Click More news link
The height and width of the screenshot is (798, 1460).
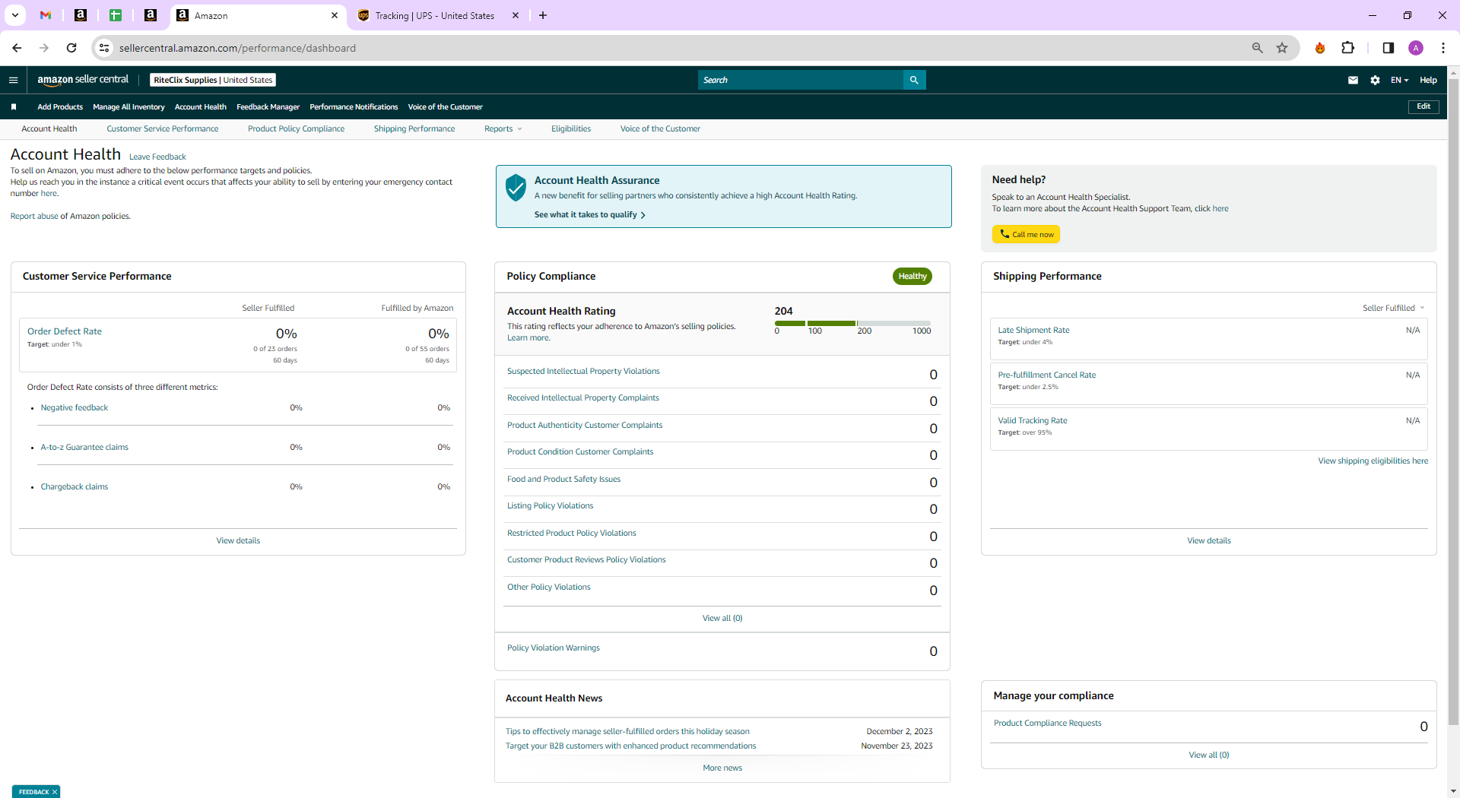point(722,768)
